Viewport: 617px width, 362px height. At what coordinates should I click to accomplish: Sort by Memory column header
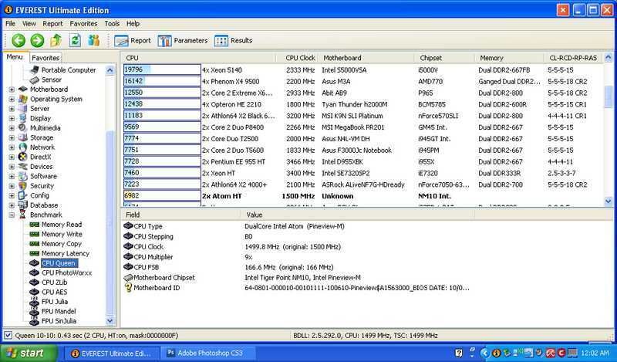pyautogui.click(x=509, y=58)
